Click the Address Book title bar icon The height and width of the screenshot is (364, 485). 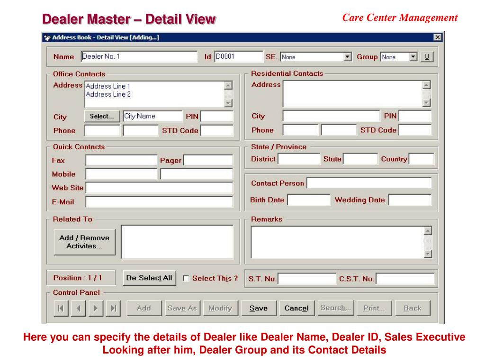coord(47,37)
